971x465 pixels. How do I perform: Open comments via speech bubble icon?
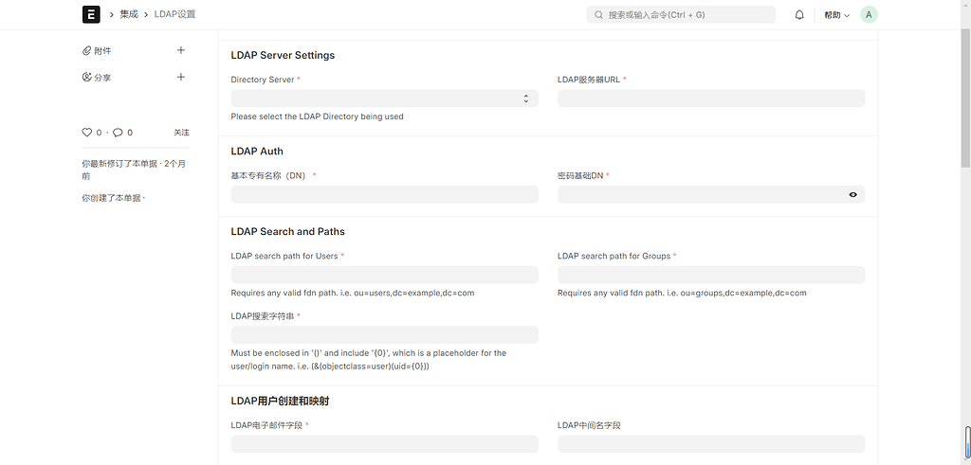click(118, 133)
